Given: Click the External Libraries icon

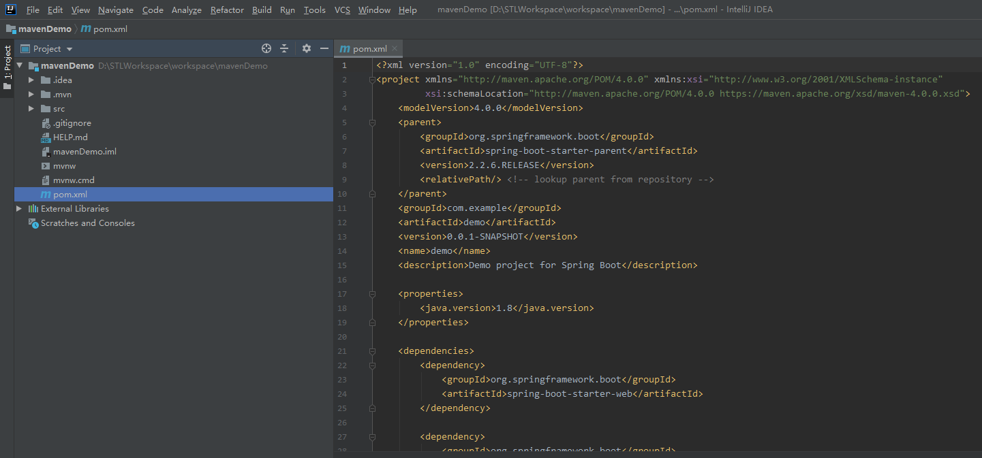Looking at the screenshot, I should (33, 209).
